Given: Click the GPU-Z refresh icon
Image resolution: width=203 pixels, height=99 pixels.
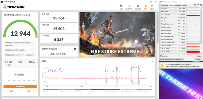Looking at the screenshot, I should [198, 5].
